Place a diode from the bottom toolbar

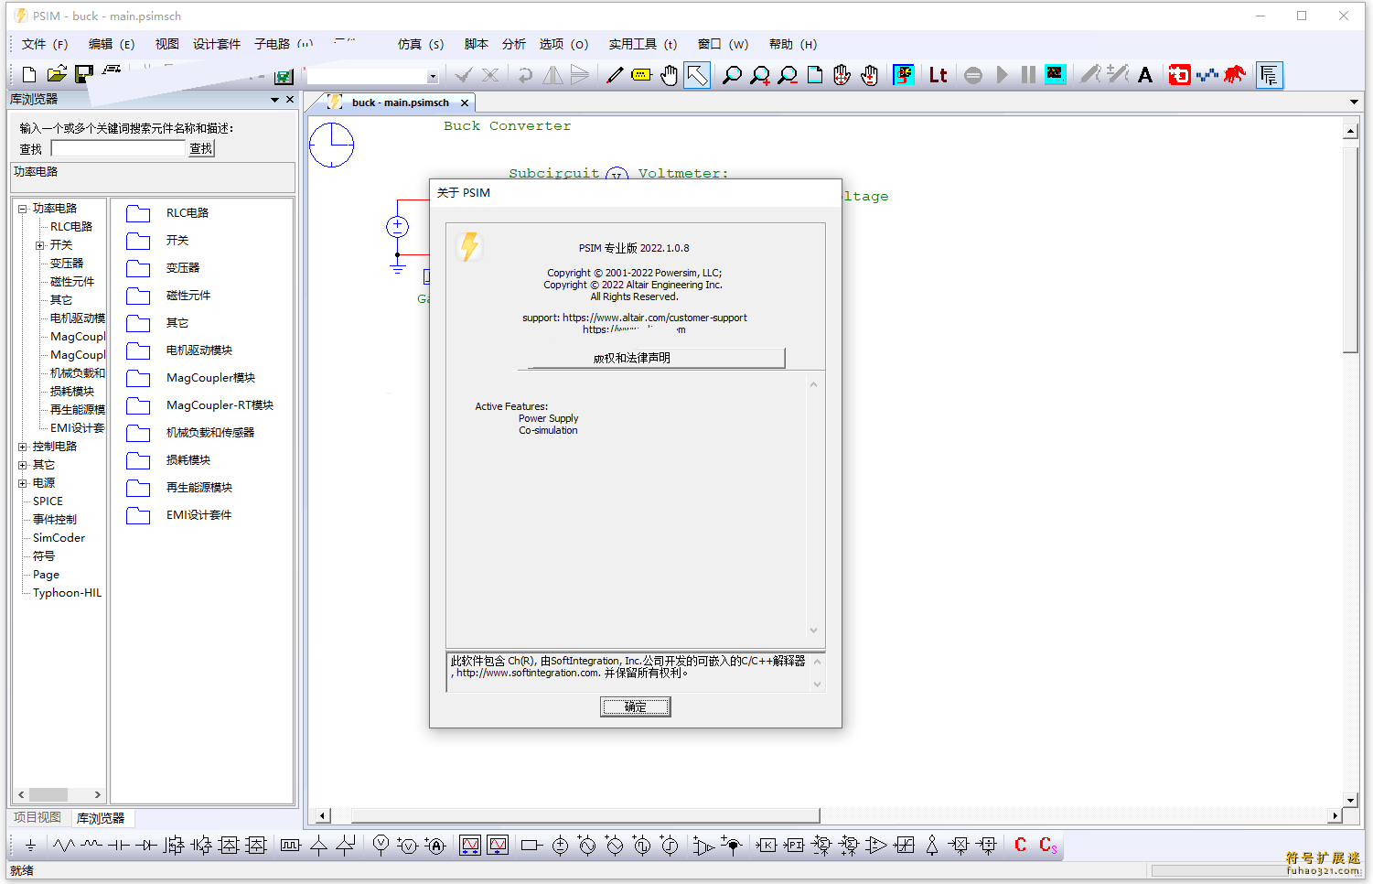tap(146, 846)
